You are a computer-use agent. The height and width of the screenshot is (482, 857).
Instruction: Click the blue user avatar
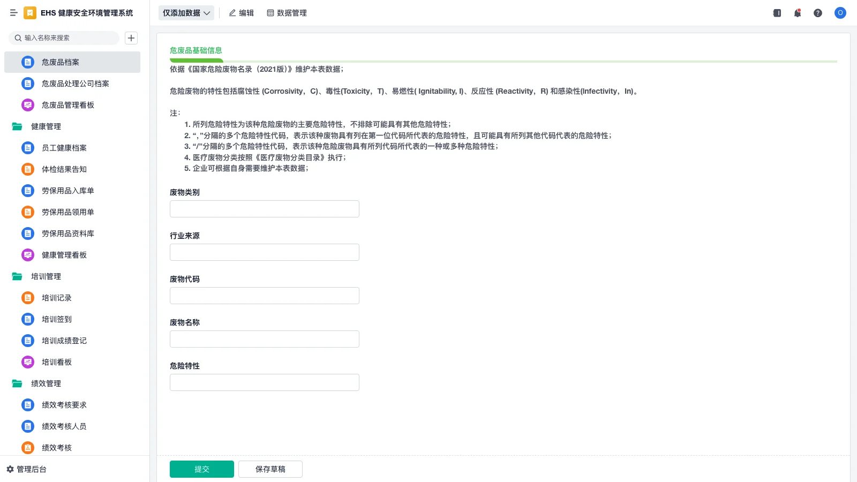[x=840, y=13]
